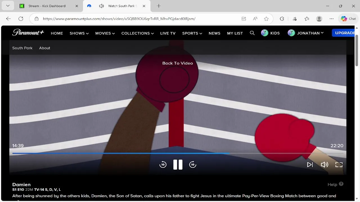Play the next episode icon

coord(310,165)
